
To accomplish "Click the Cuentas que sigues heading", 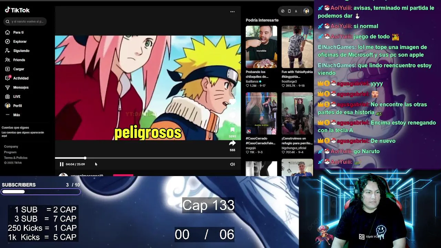I will [x=16, y=127].
